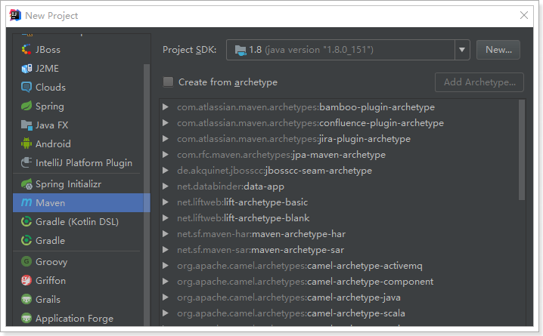Expand the bamboo-plugin-archetype node
The image size is (543, 336).
coord(166,107)
